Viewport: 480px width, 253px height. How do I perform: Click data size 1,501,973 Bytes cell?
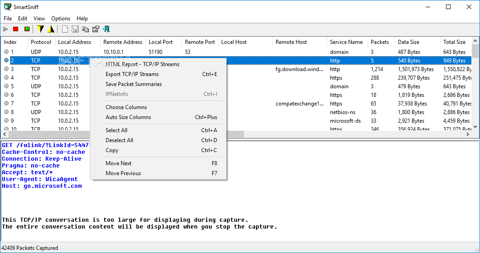click(416, 69)
